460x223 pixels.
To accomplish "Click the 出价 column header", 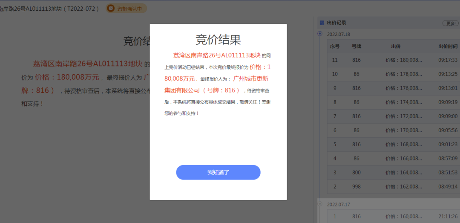I will click(396, 46).
